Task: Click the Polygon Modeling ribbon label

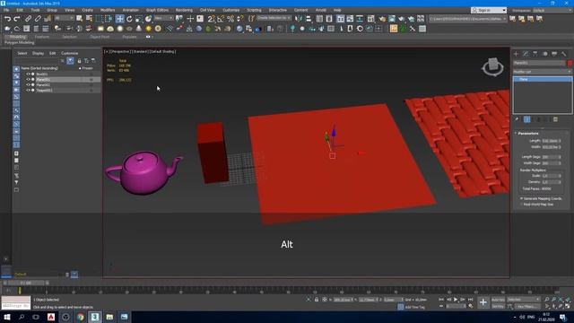Action: (19, 42)
